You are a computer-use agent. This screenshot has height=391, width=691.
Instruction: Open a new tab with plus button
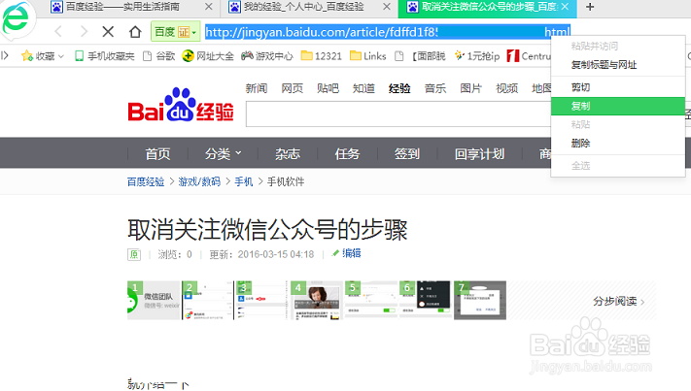(x=590, y=7)
